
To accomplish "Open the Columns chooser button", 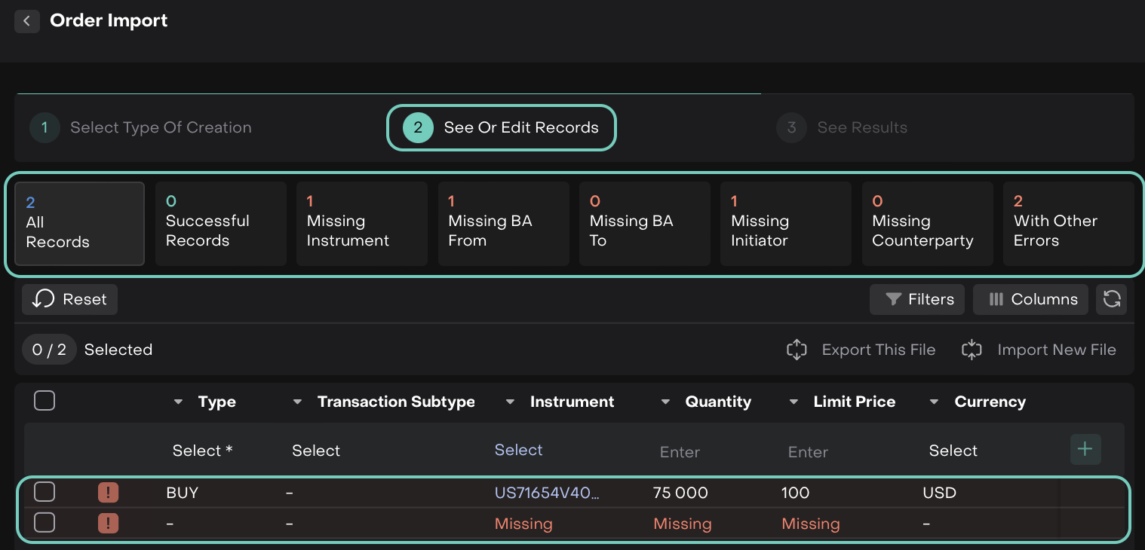I will click(1030, 299).
